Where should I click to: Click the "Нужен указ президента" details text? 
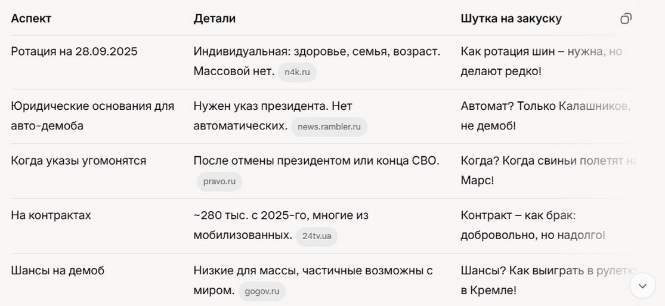click(x=273, y=106)
